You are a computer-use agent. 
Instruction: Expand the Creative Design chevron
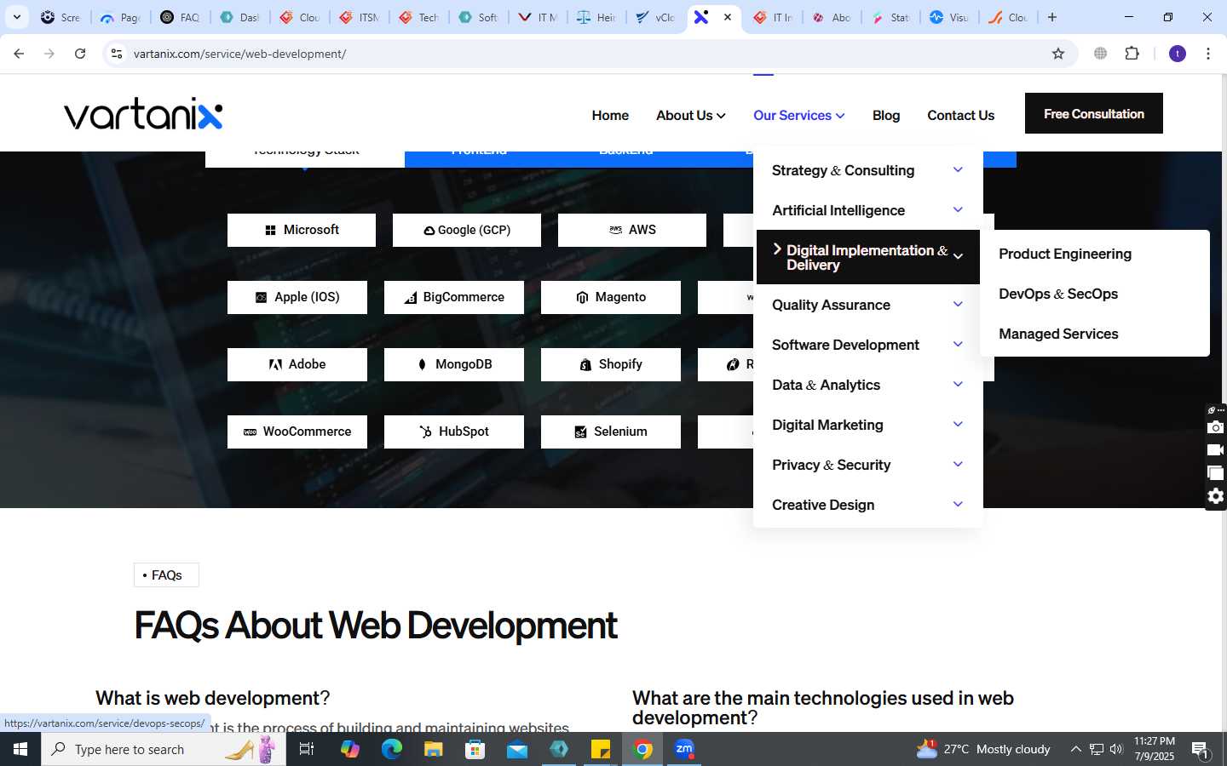pos(958,504)
